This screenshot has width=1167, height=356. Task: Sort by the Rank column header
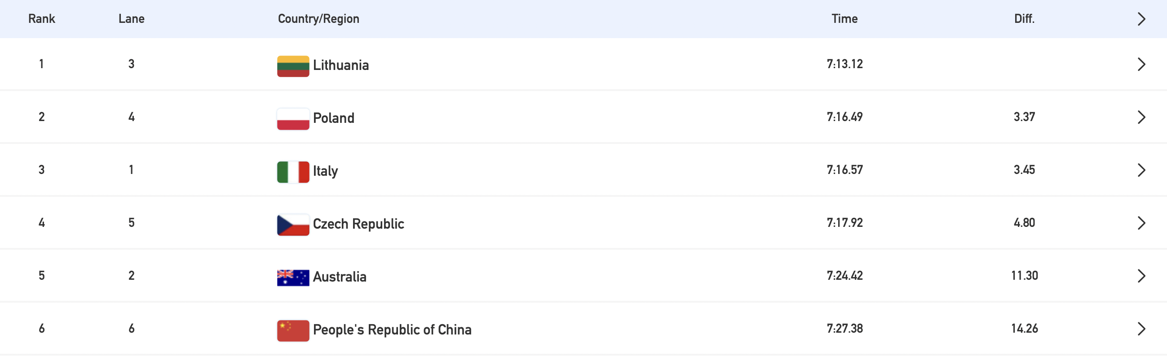click(42, 18)
